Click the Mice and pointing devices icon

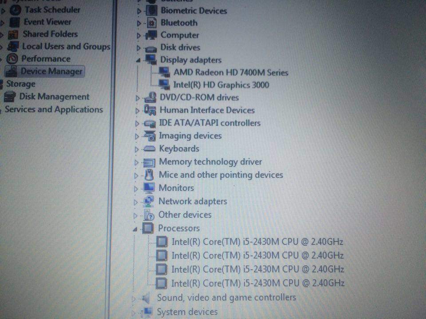point(149,175)
